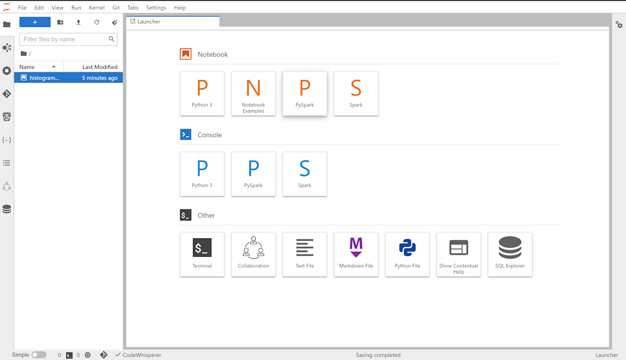Click the terminal count icon in status bar
This screenshot has height=360, width=626.
click(69, 355)
